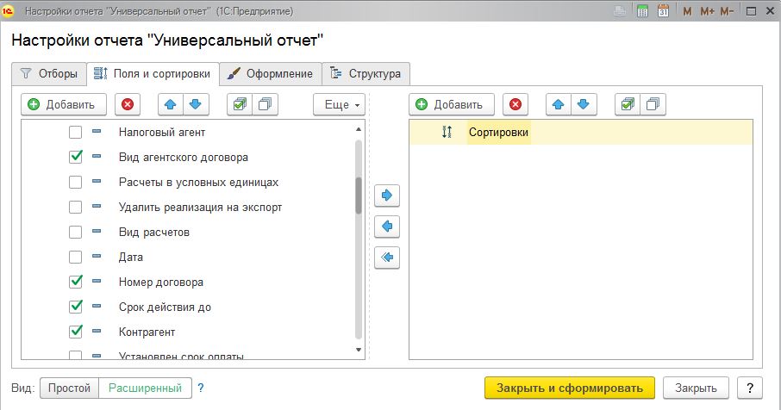
Task: Select Удалить реализация на экспорт row text
Action: (200, 207)
